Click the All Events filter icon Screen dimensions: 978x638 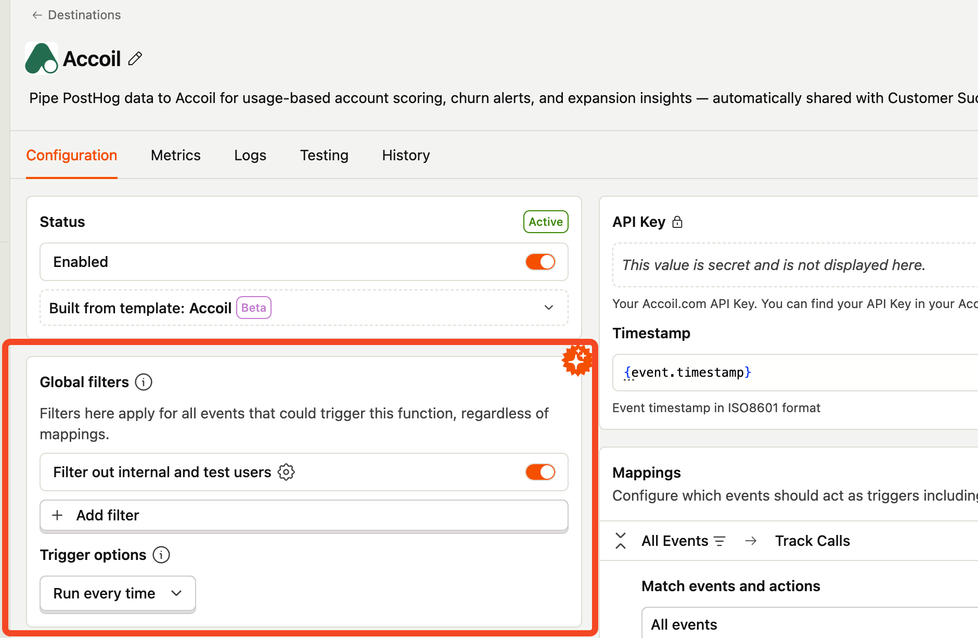[x=719, y=541]
